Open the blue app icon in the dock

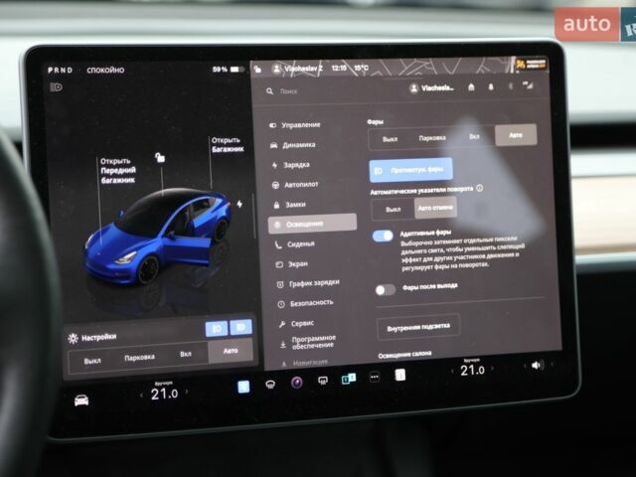pyautogui.click(x=243, y=387)
